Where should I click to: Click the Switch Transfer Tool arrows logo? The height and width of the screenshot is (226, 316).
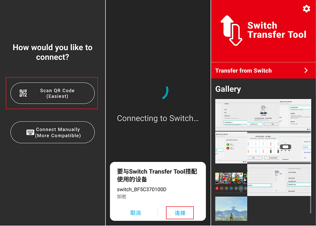pyautogui.click(x=231, y=31)
